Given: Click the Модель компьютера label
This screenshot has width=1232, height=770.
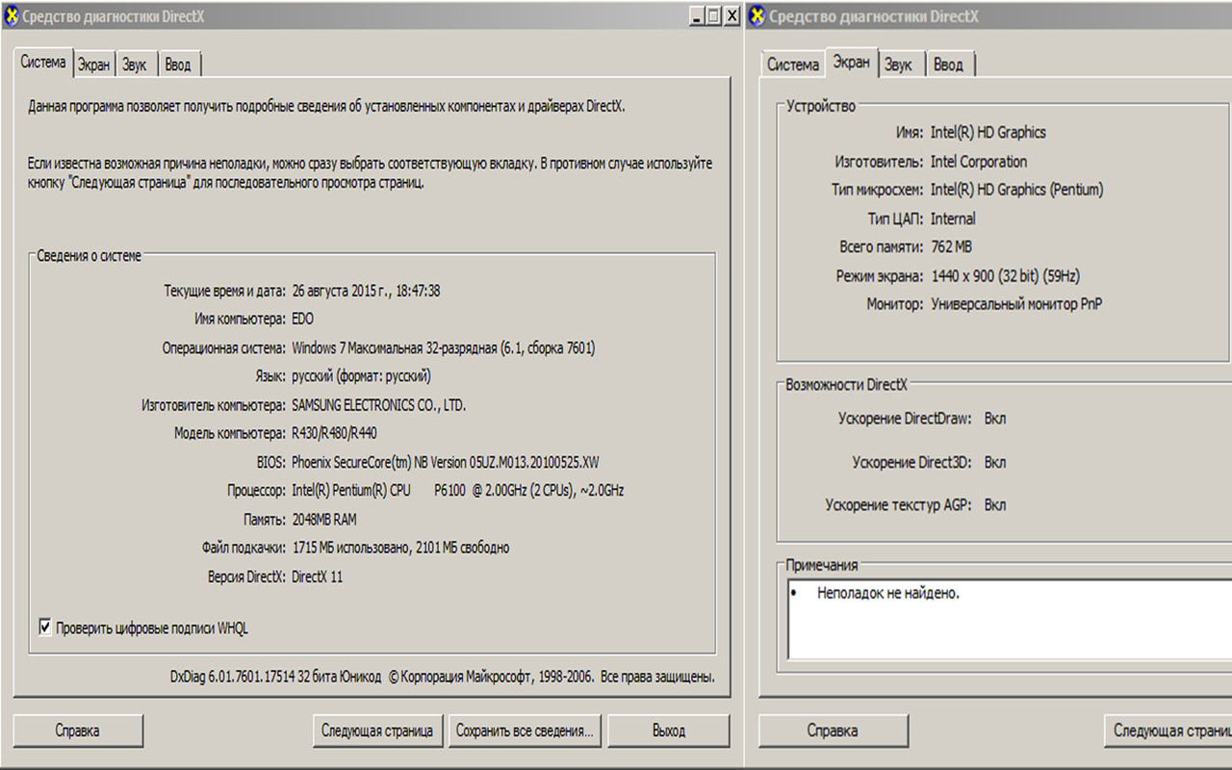Looking at the screenshot, I should click(230, 433).
